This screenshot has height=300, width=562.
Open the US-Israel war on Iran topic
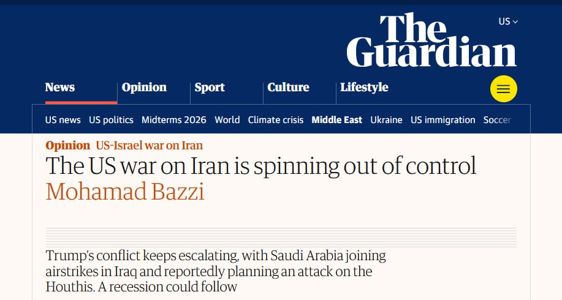pyautogui.click(x=149, y=145)
